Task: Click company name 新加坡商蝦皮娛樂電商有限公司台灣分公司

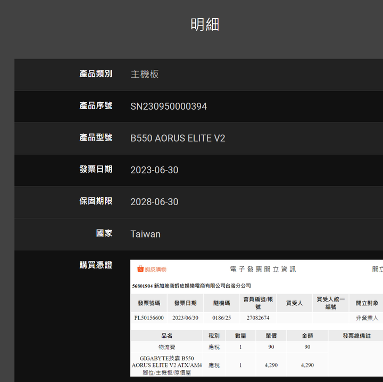Action: click(x=203, y=286)
